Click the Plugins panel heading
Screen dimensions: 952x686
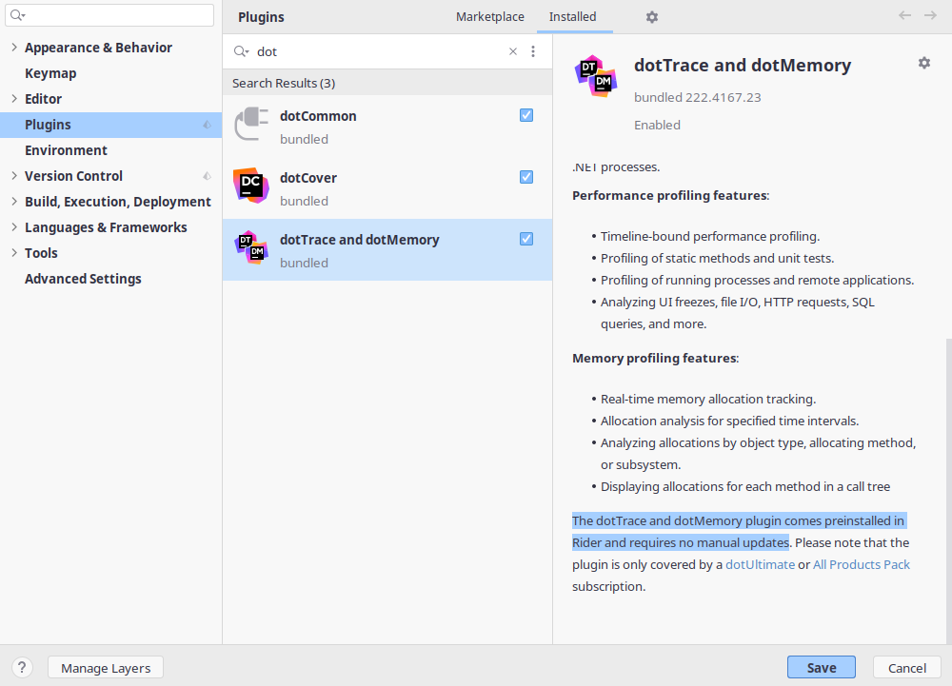click(x=261, y=17)
